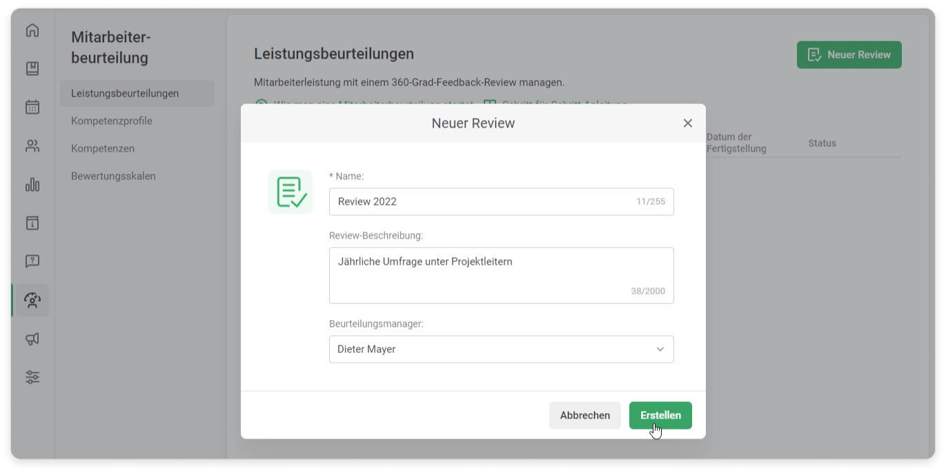The height and width of the screenshot is (473, 946).
Task: Go to Kompetenzen section
Action: (103, 148)
